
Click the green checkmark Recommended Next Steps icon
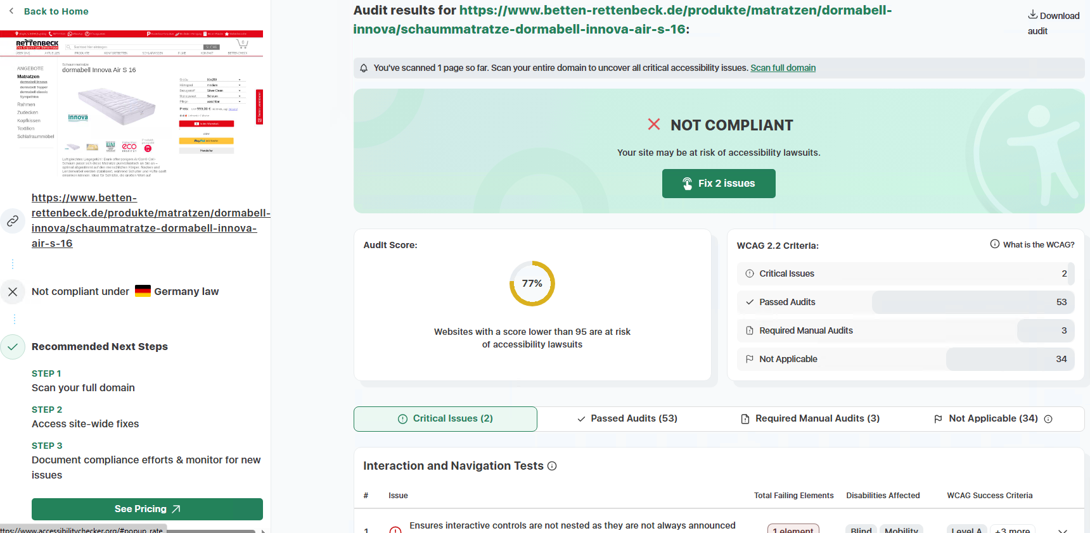[13, 347]
